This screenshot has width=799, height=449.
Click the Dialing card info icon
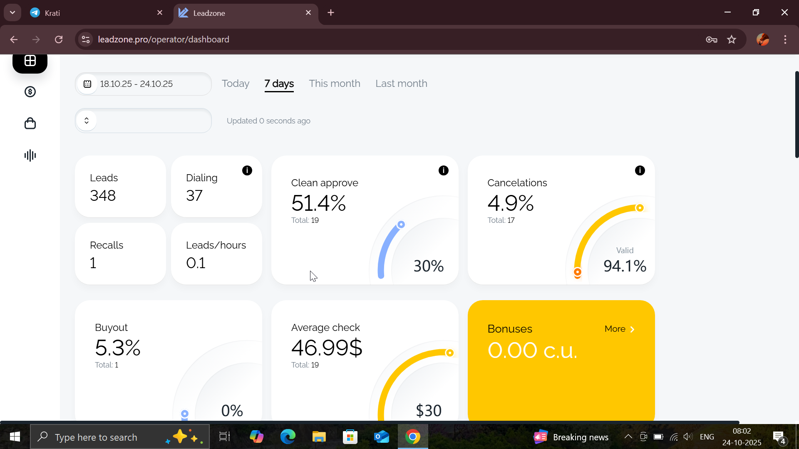247,170
